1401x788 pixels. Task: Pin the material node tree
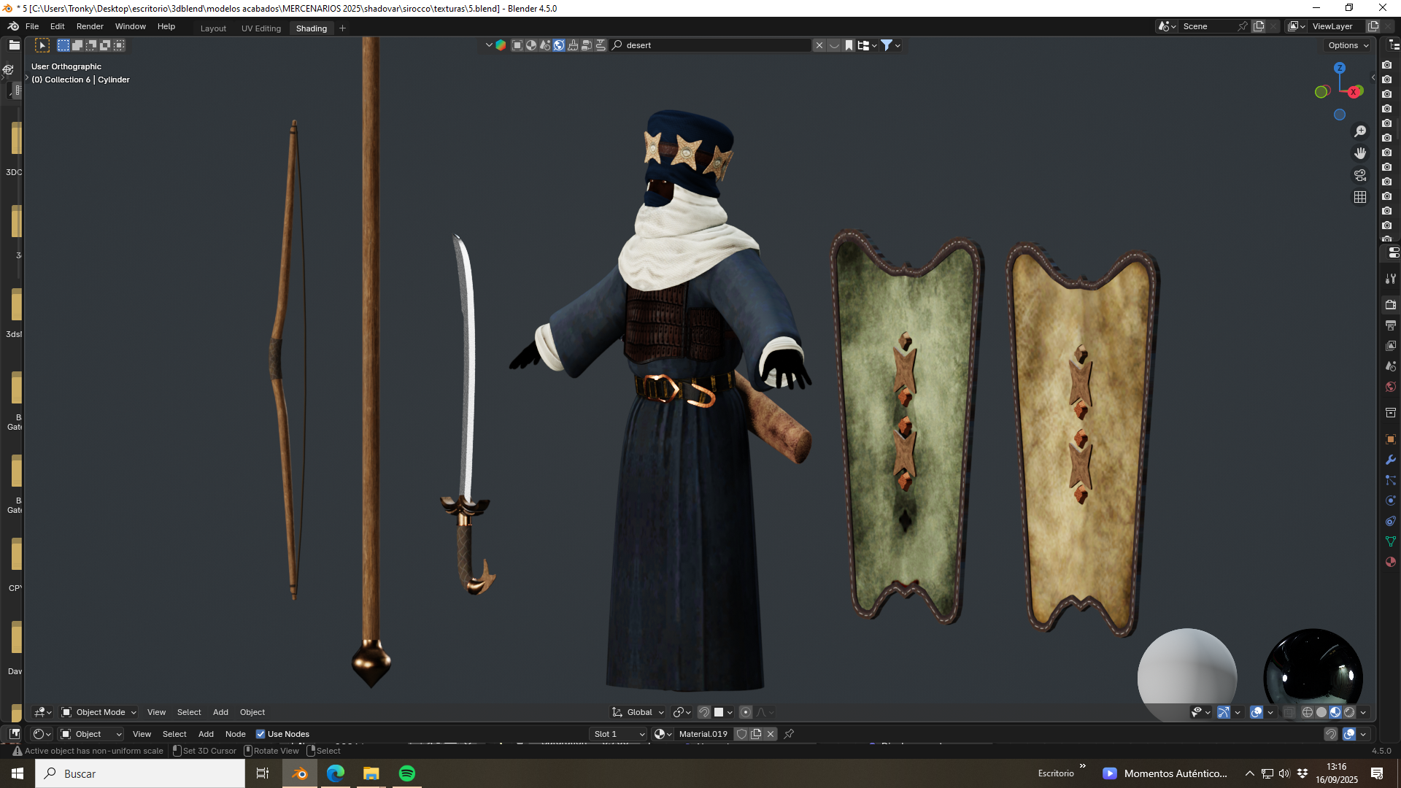point(789,734)
